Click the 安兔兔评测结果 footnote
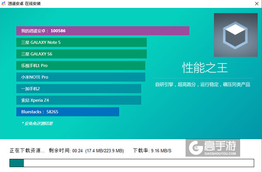 [x=37, y=123]
